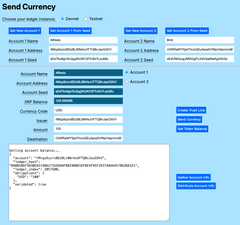The height and width of the screenshot is (225, 240).
Task: Click the Account 1 Name label link
Action: [23, 41]
